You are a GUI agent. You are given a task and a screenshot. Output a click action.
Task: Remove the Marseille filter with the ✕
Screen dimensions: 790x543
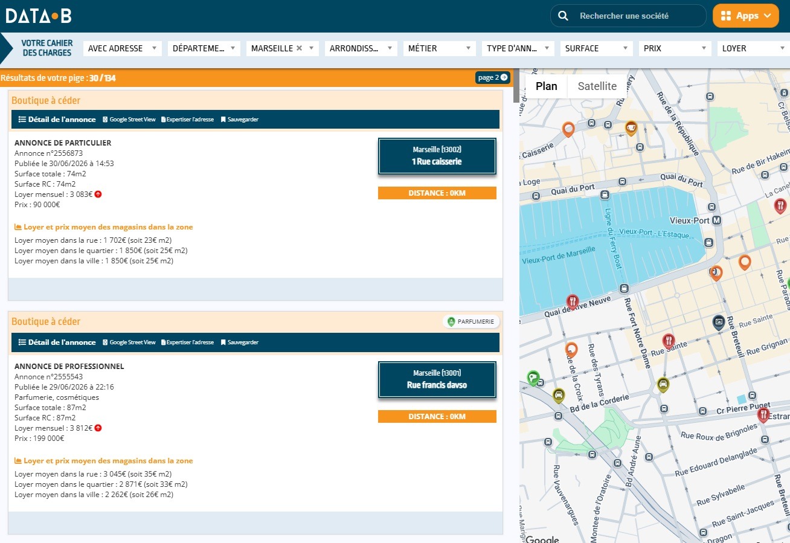(x=299, y=48)
